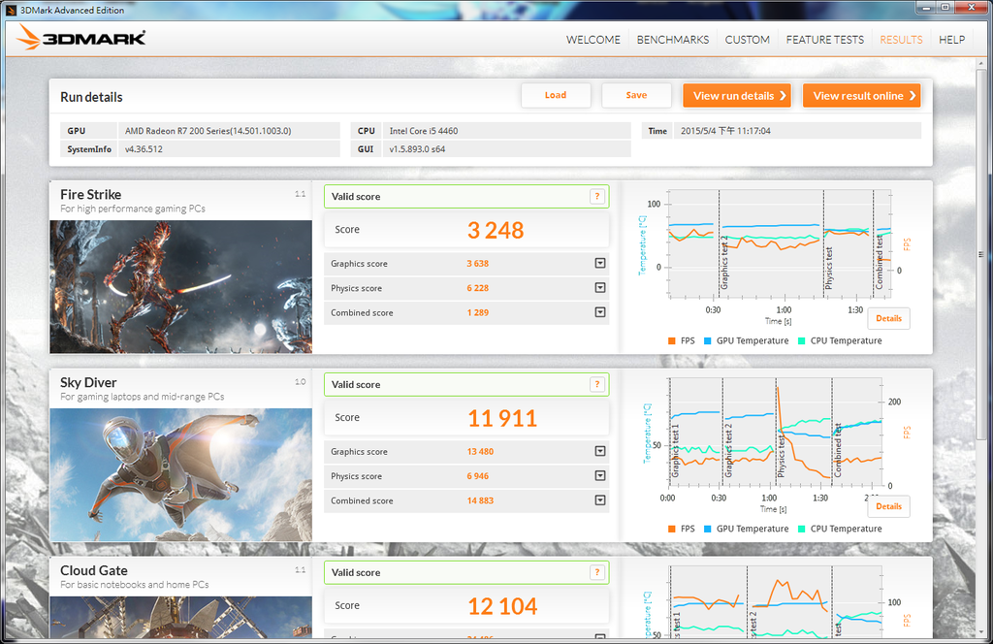Open the Benchmarks tab
Viewport: 993px width, 644px height.
[x=672, y=40]
